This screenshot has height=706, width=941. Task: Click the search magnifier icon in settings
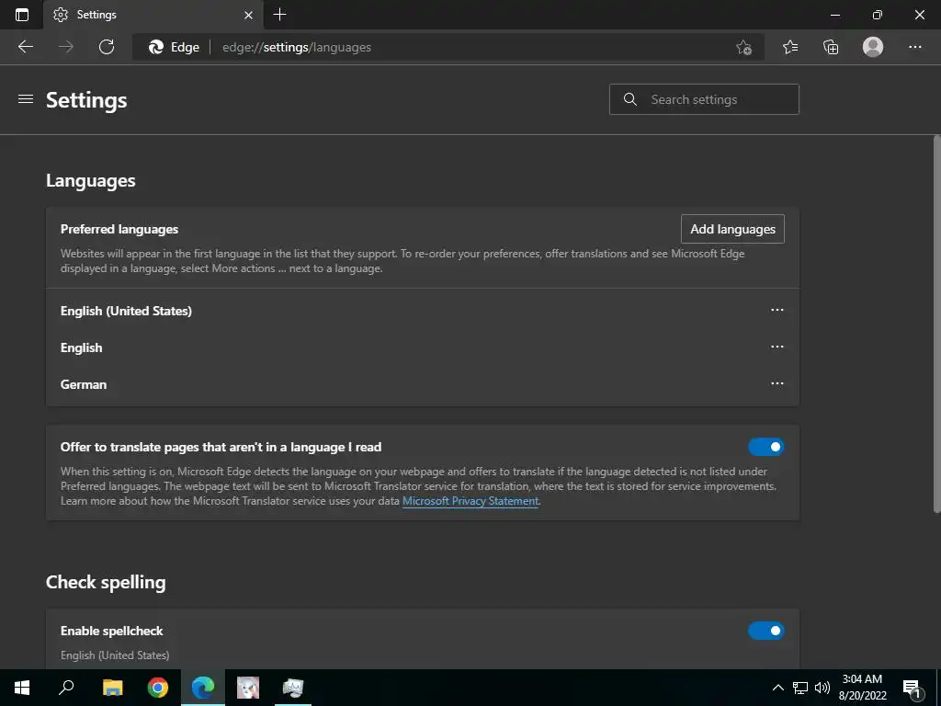[630, 99]
